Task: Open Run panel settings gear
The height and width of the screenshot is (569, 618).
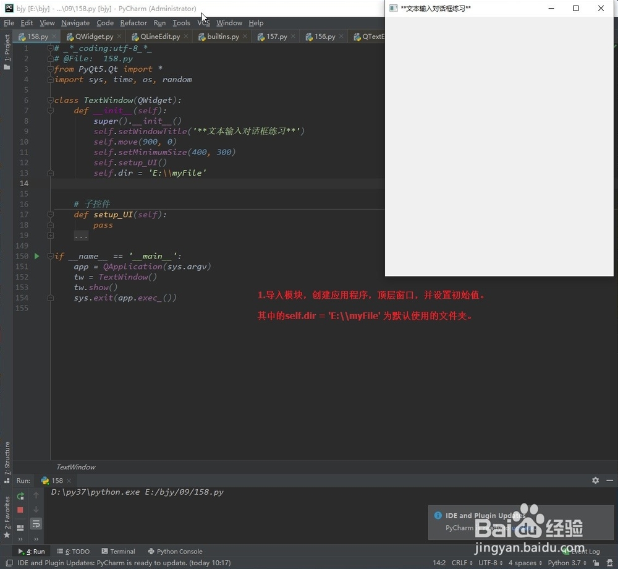Action: [x=595, y=480]
